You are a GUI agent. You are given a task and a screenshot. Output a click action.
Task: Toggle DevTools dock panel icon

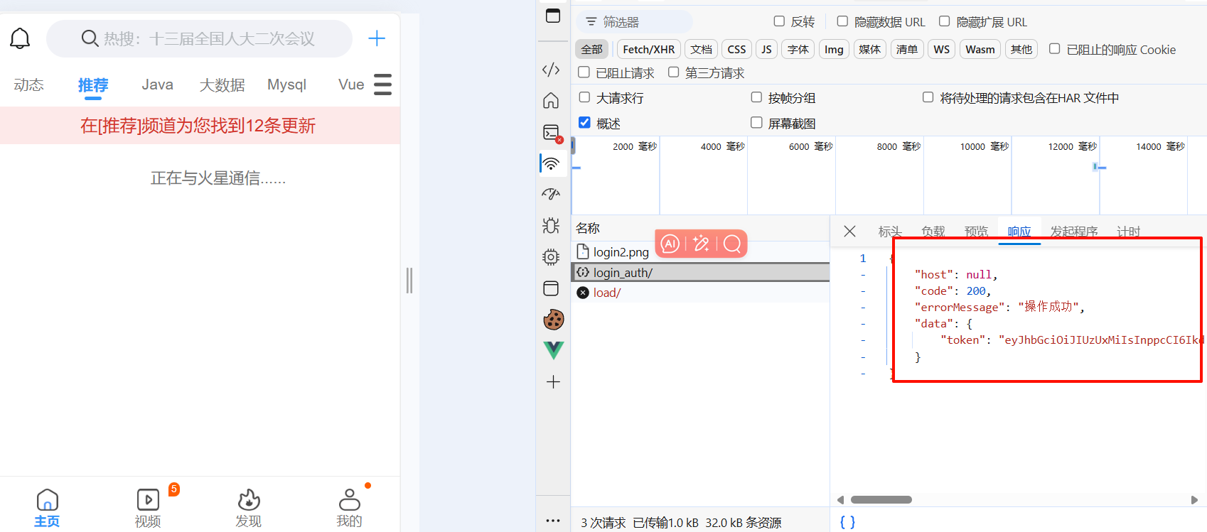(553, 16)
